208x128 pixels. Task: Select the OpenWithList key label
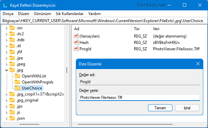point(34,76)
